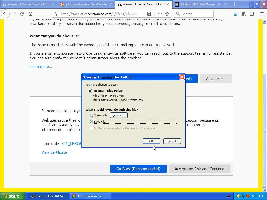The image size is (267, 200).
Task: Close the Opening Titanium Blue dialog
Action: [x=182, y=77]
